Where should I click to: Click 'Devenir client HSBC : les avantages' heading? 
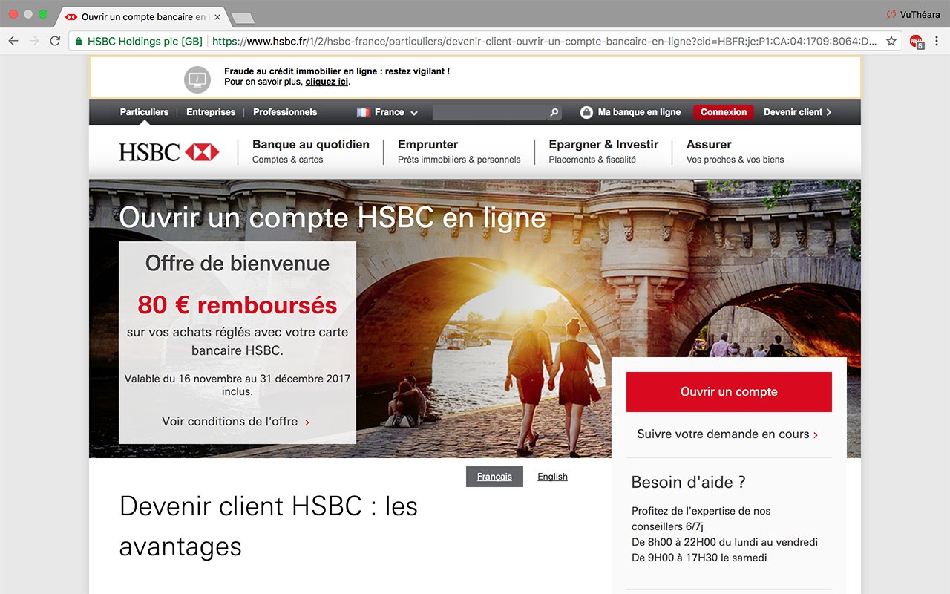(269, 526)
